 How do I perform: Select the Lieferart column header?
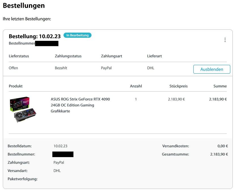point(154,56)
